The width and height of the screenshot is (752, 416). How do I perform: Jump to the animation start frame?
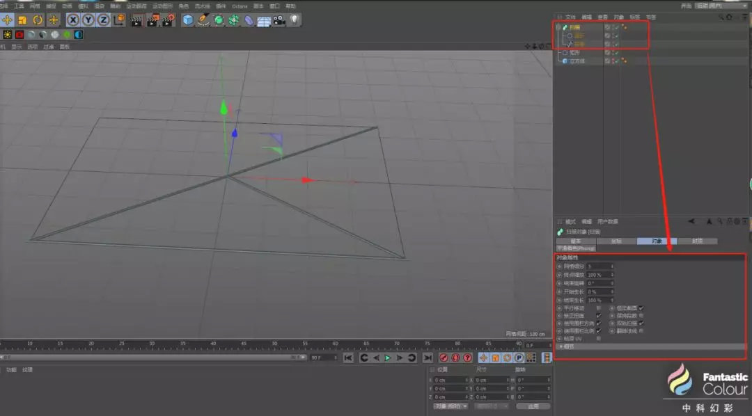[x=348, y=358]
